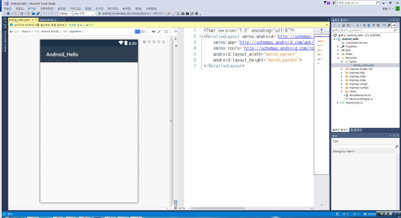Toggle the action bar display icon
This screenshot has height=218, width=401.
tap(154, 32)
